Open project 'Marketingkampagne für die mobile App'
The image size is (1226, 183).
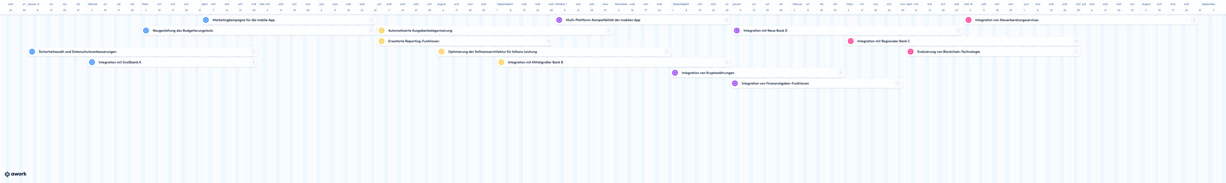[244, 20]
